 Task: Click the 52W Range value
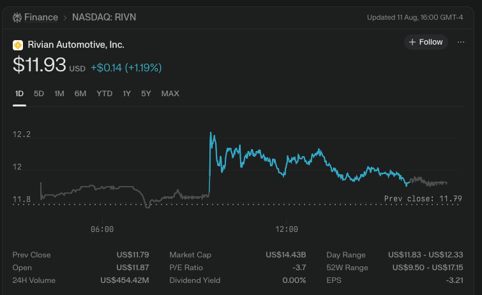428,268
